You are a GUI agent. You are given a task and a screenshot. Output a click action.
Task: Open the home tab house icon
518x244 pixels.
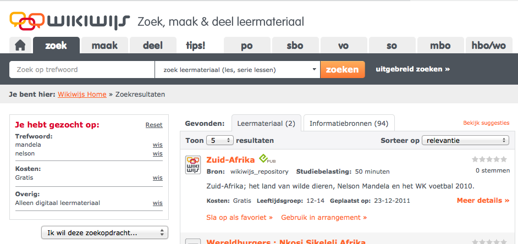(x=20, y=46)
